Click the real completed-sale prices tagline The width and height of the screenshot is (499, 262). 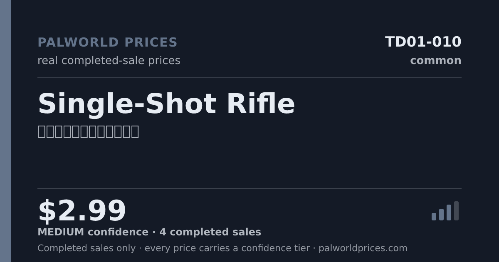(109, 61)
